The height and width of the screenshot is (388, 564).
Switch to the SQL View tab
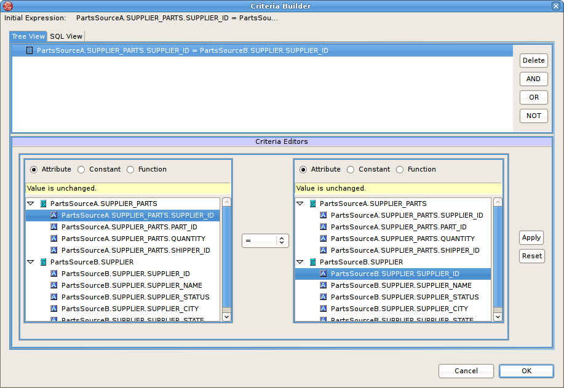click(x=66, y=36)
